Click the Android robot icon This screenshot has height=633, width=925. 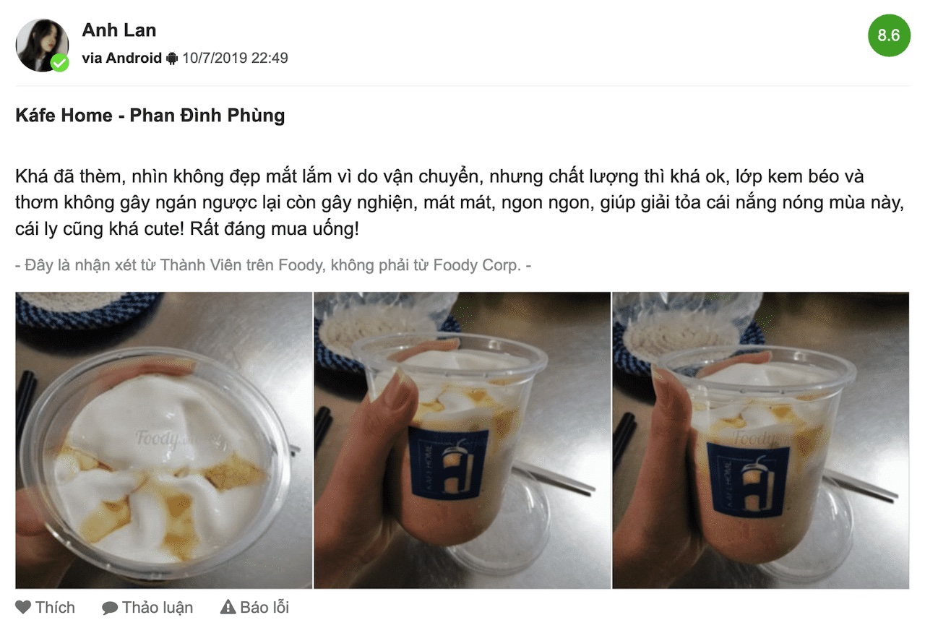click(172, 58)
